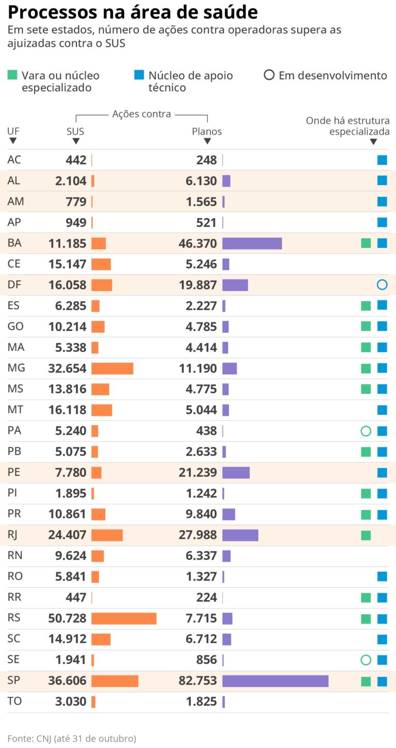
Task: Click the purple Planos bar for SP
Action: pyautogui.click(x=275, y=681)
